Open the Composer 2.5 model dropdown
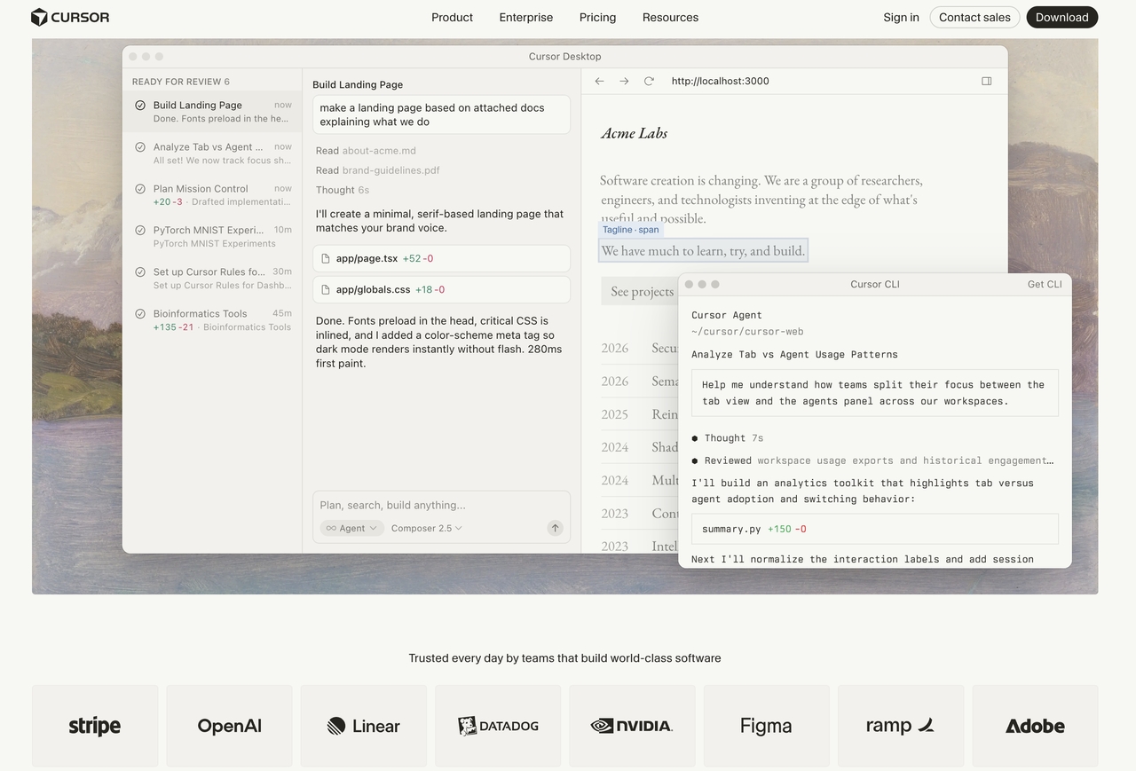The height and width of the screenshot is (771, 1136). pos(427,528)
